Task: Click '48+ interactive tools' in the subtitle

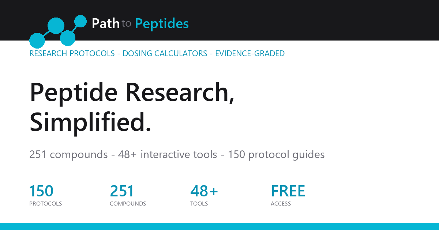Action: click(168, 155)
